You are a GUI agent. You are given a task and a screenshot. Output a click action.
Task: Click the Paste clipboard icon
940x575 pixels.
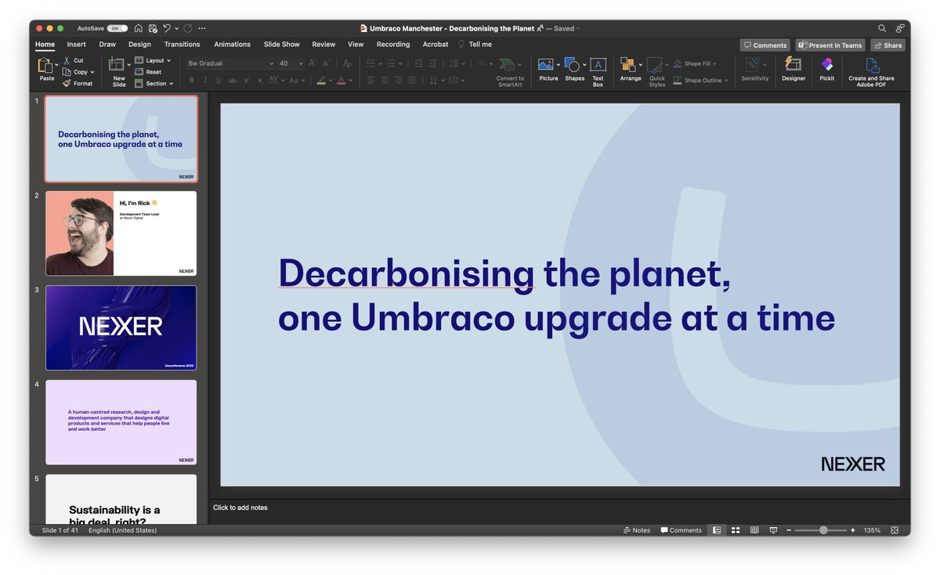(45, 66)
